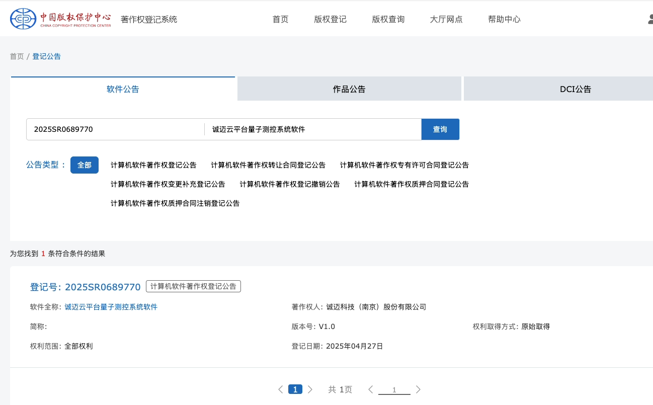Filter by 计算机软件著作权变更补充登记公告

point(168,184)
